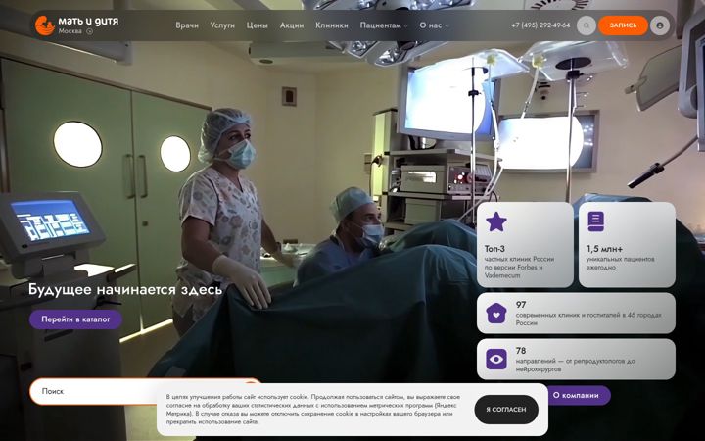Screen dimensions: 705x441
Task: Click the city selector icon next to Москва
Action: [x=89, y=31]
